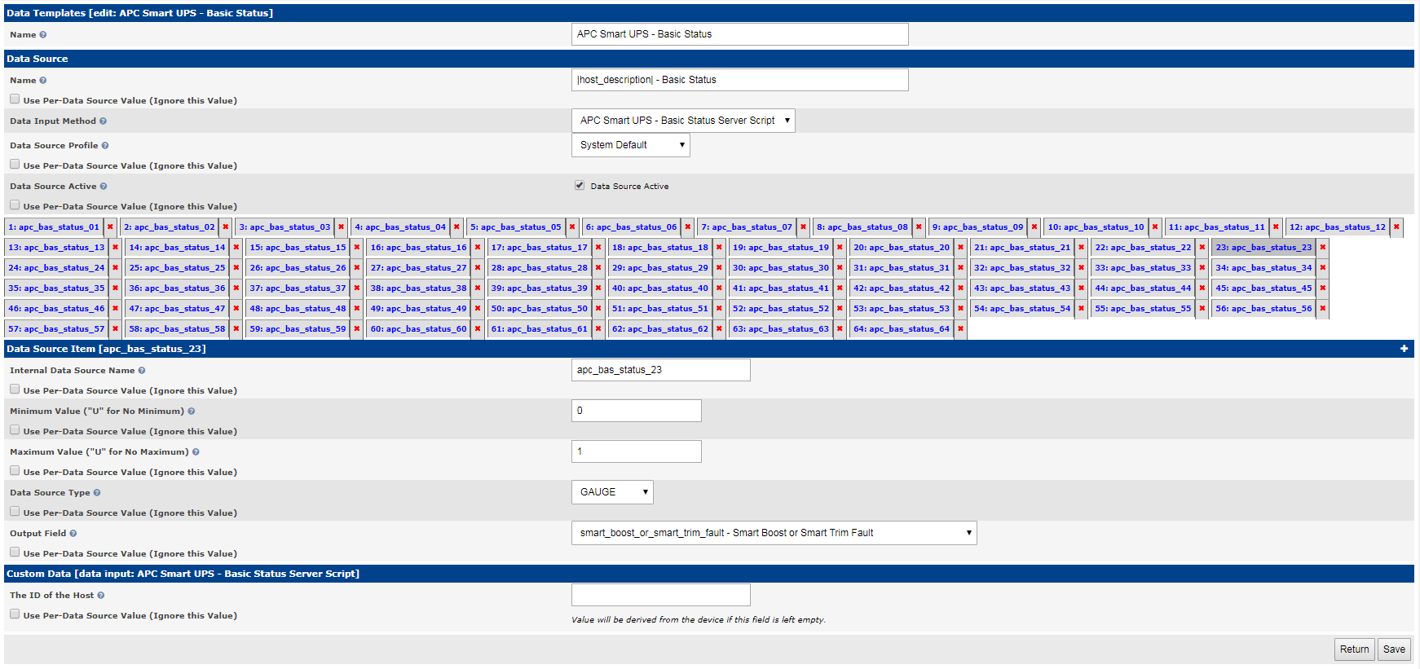Delete data source item apc_bas_status_42
The image size is (1420, 669).
(960, 288)
